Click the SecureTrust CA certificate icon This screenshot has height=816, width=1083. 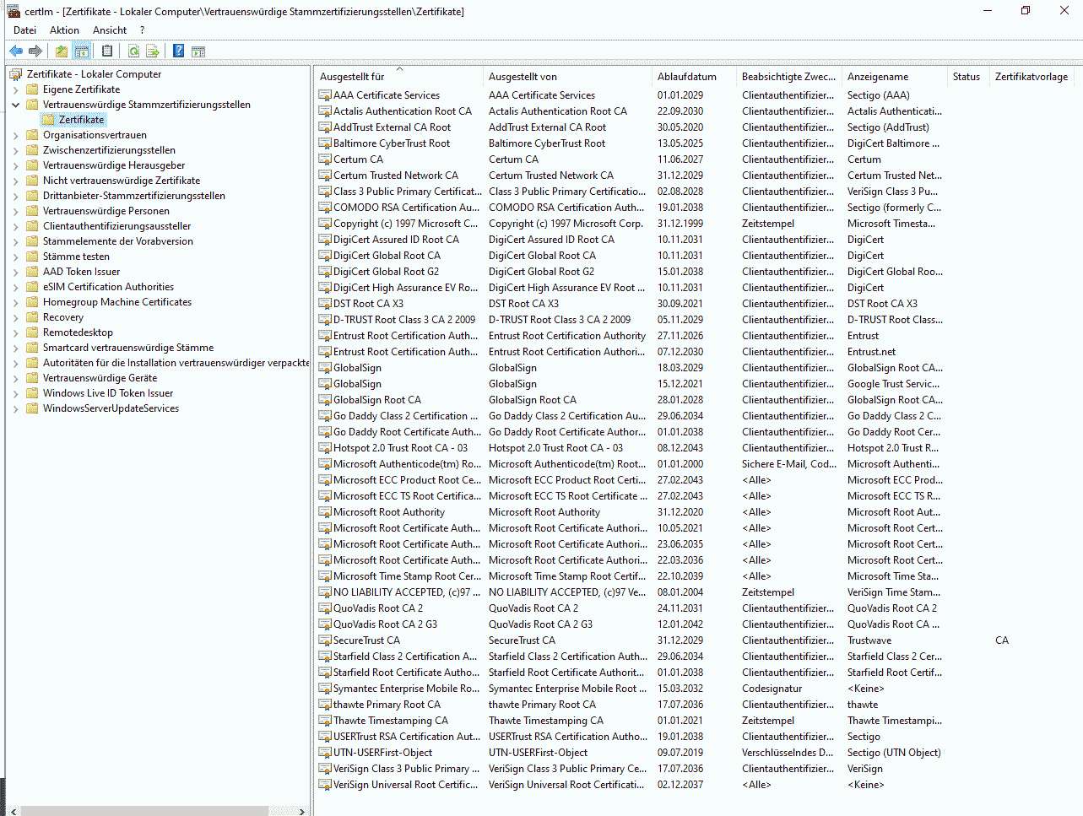(325, 640)
